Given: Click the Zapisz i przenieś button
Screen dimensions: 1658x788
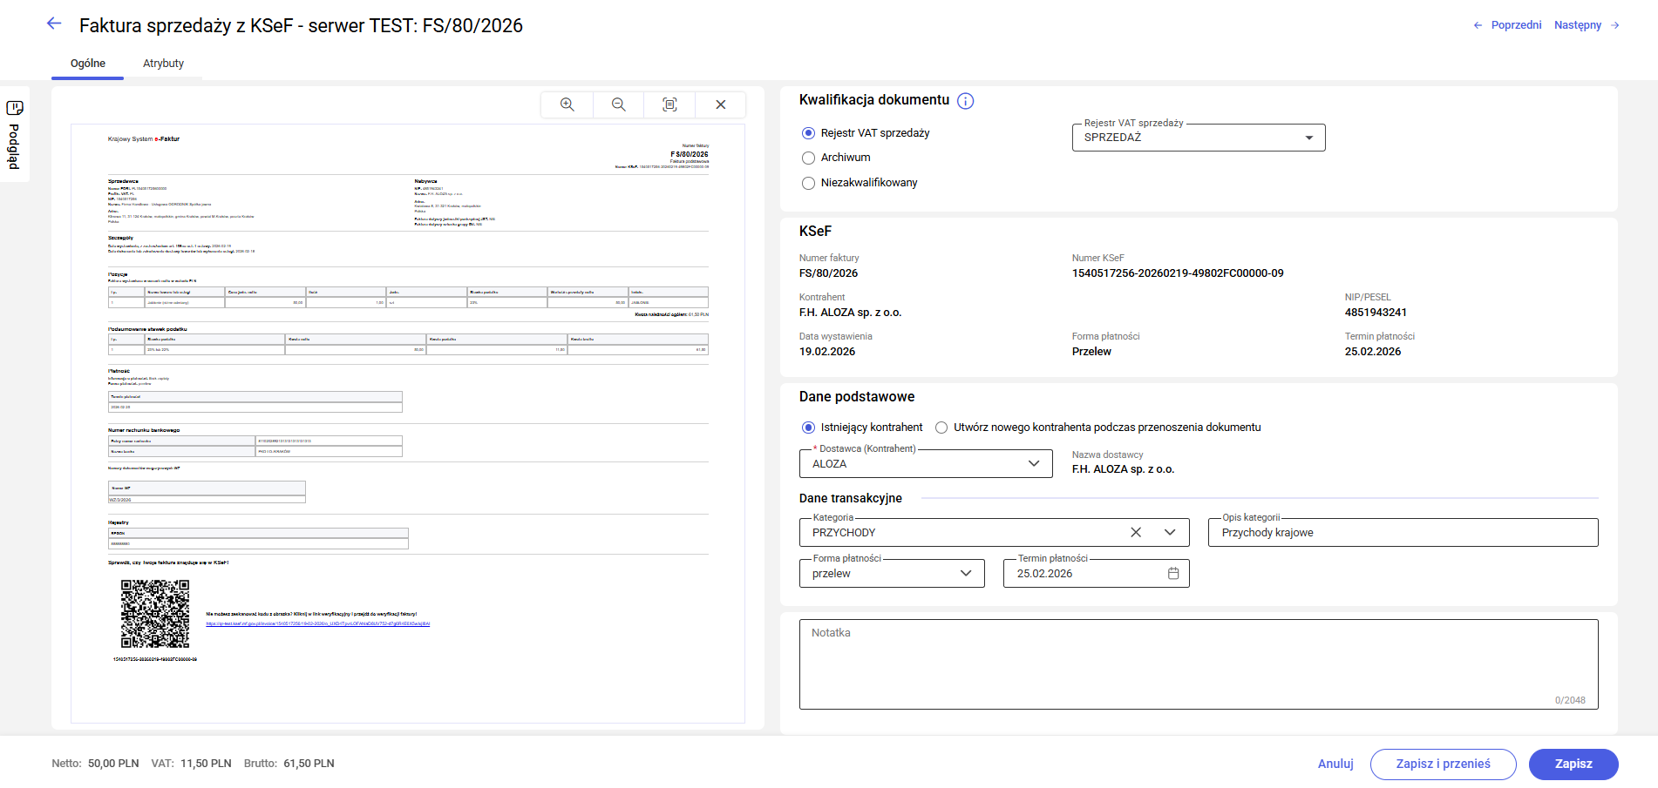Looking at the screenshot, I should (x=1443, y=764).
